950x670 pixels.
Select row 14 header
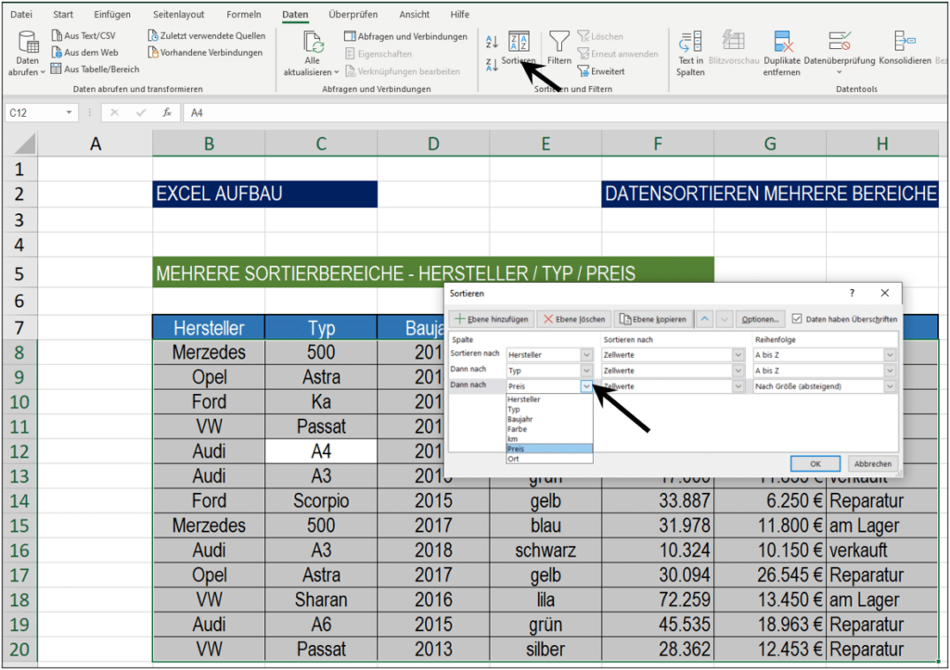point(19,501)
